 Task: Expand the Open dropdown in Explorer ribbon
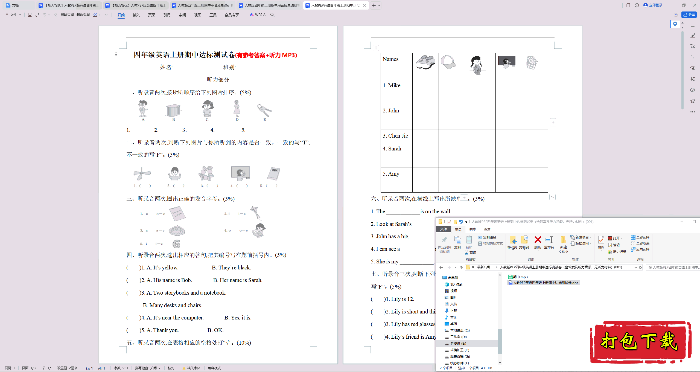(622, 238)
